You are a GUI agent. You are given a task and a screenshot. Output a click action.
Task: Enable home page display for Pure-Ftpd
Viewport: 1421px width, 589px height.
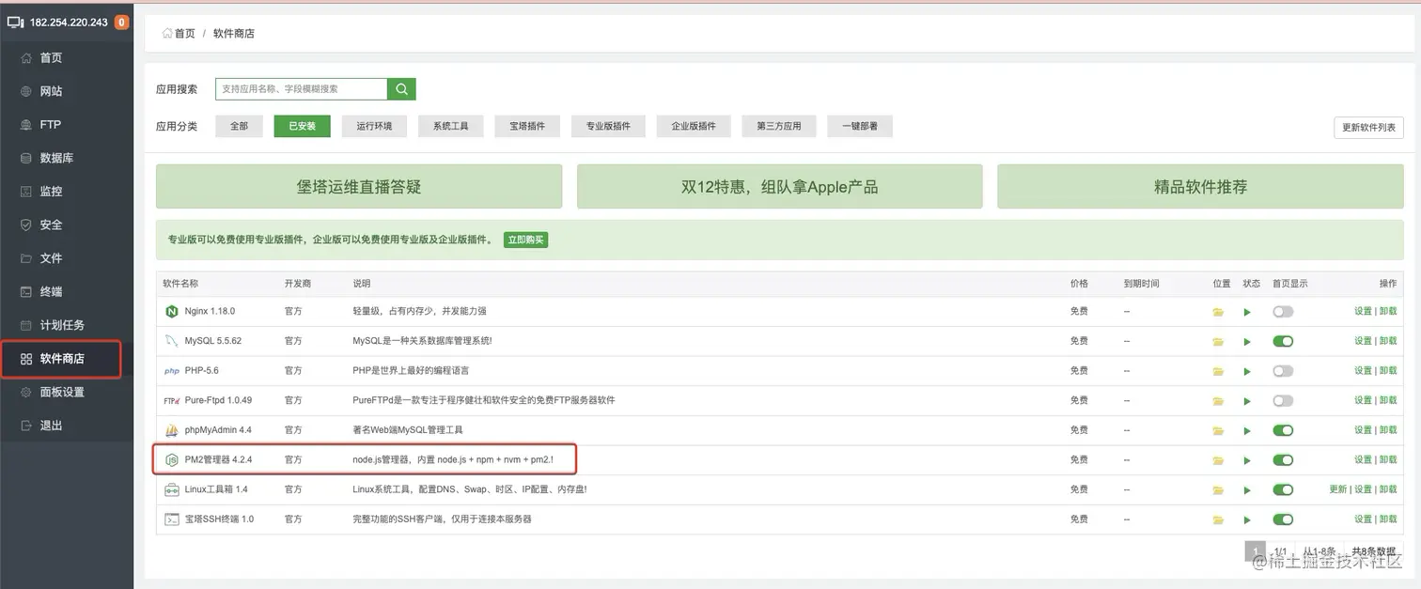tap(1283, 400)
